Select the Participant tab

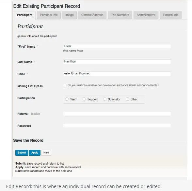point(24,15)
